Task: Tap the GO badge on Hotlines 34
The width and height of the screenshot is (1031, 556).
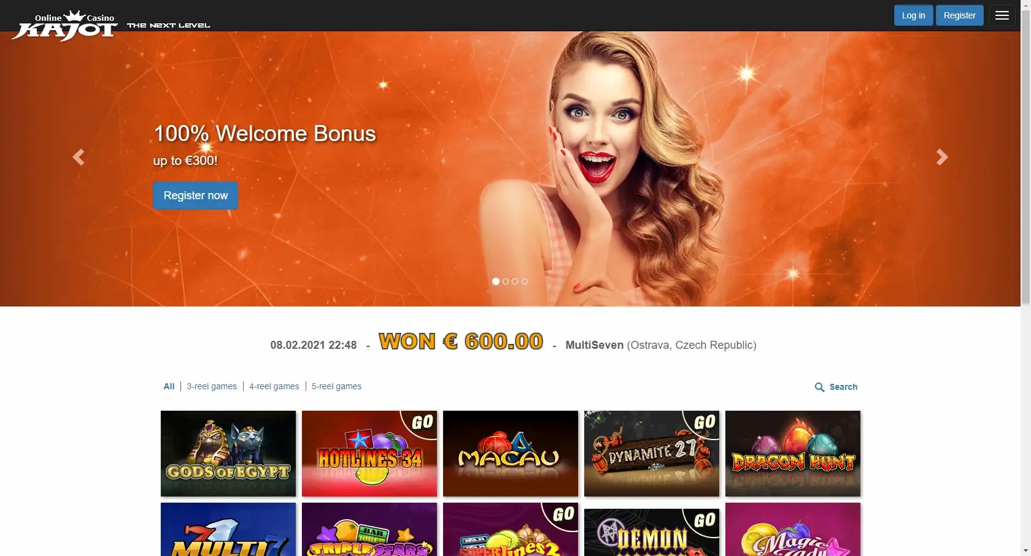Action: [x=422, y=422]
